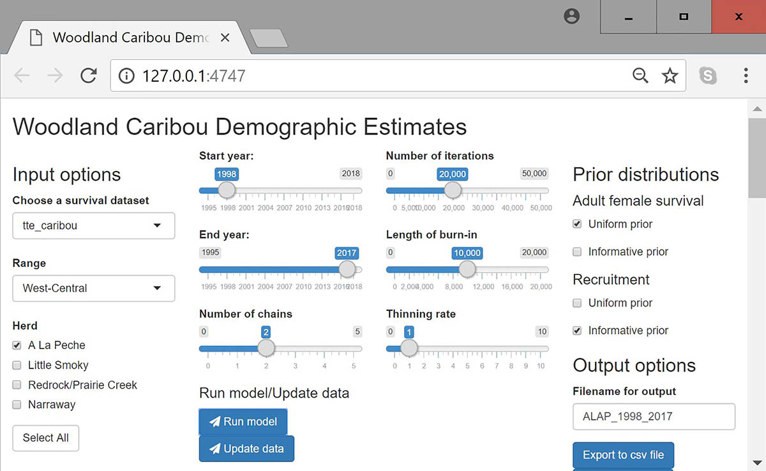This screenshot has height=471, width=766.
Task: Click the 'Woodland Caribou Demographic Estimates' title
Action: [x=239, y=126]
